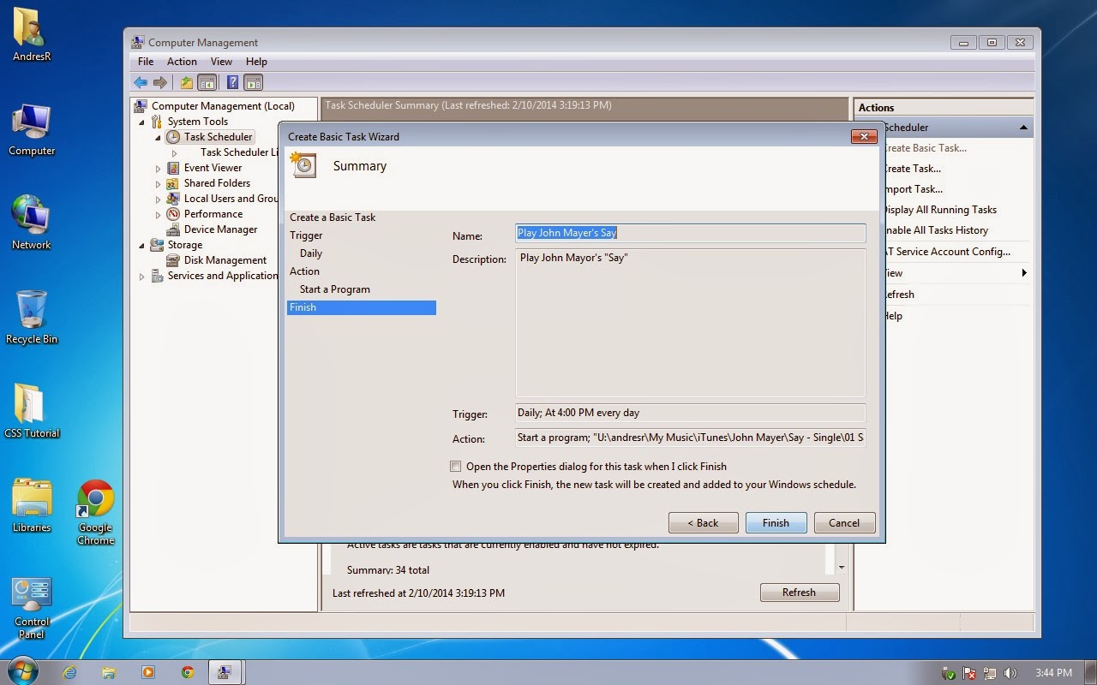Click the Device Manager icon in tree
Image resolution: width=1097 pixels, height=685 pixels.
pos(174,229)
